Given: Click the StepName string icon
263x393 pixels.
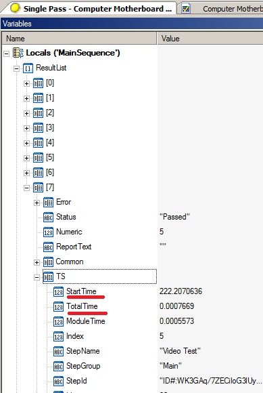Looking at the screenshot, I should (x=58, y=352).
